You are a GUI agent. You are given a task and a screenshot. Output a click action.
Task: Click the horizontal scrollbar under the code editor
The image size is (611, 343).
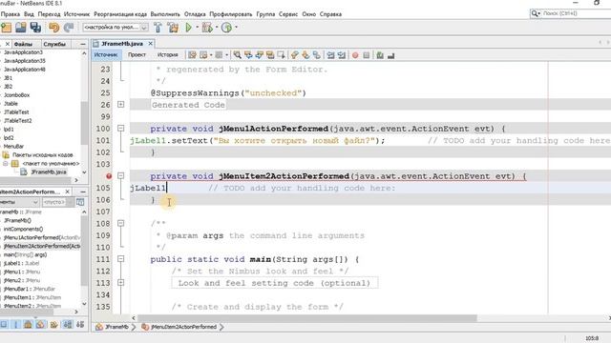(x=307, y=317)
